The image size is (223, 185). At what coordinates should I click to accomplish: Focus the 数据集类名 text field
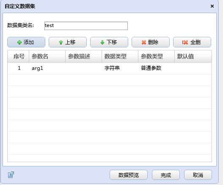(x=86, y=26)
